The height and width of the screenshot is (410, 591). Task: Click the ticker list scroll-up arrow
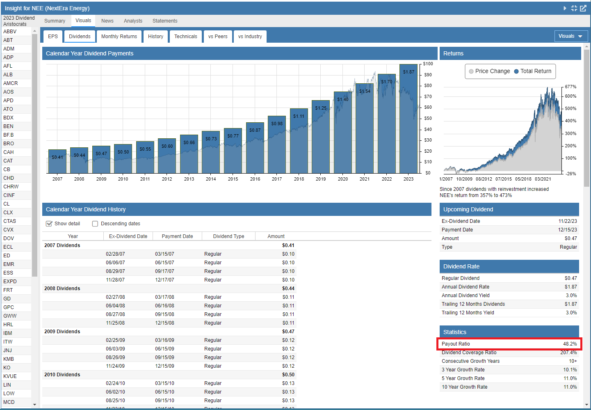34,31
